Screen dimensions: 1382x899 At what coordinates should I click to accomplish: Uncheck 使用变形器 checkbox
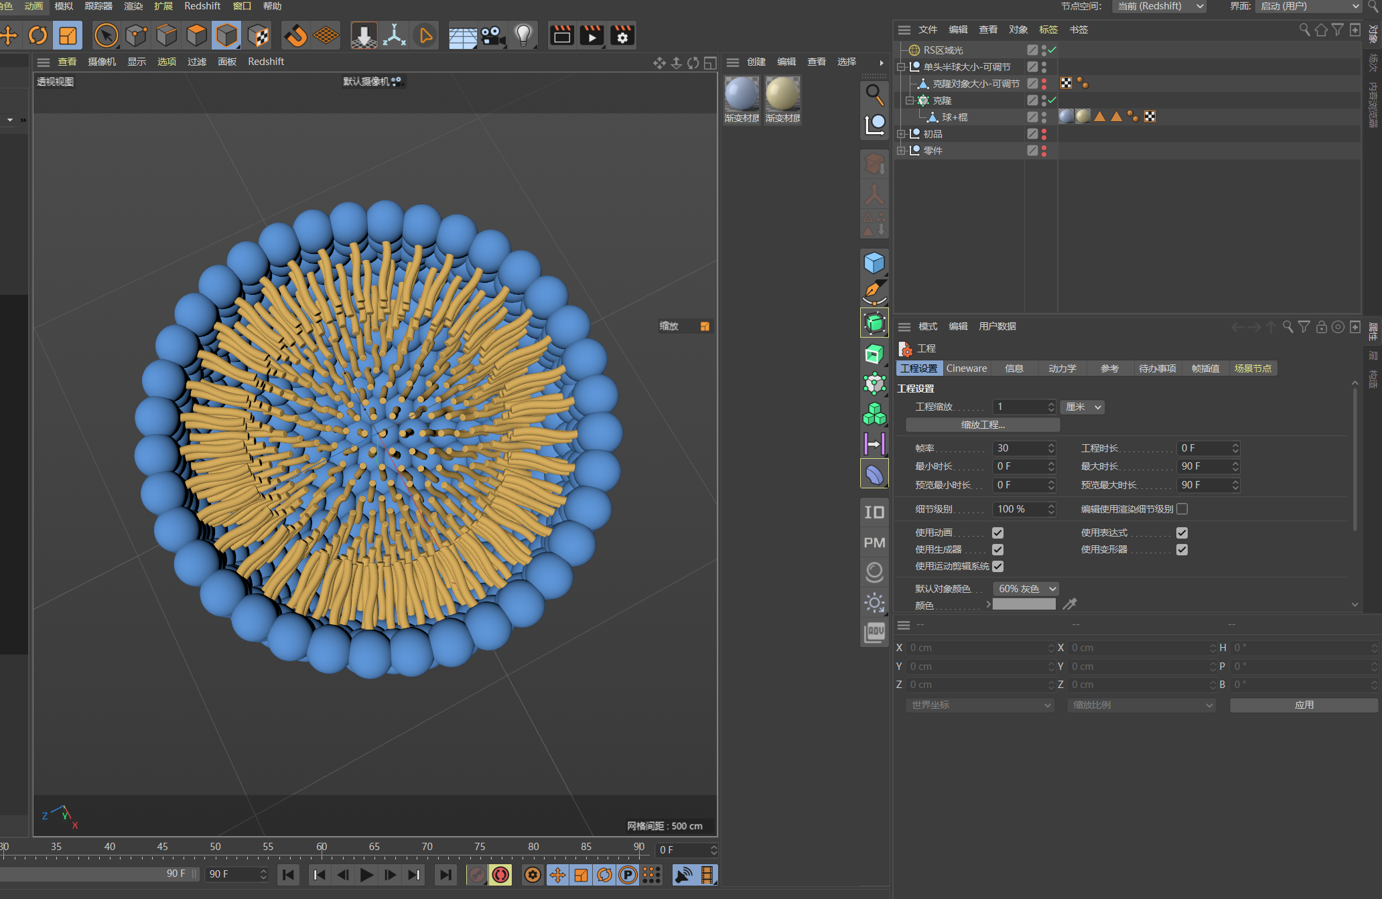1182,550
